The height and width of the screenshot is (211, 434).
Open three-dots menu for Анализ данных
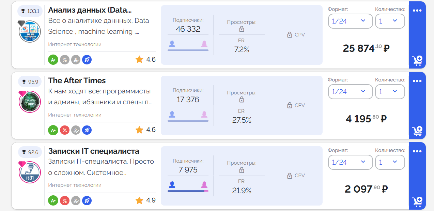(417, 10)
